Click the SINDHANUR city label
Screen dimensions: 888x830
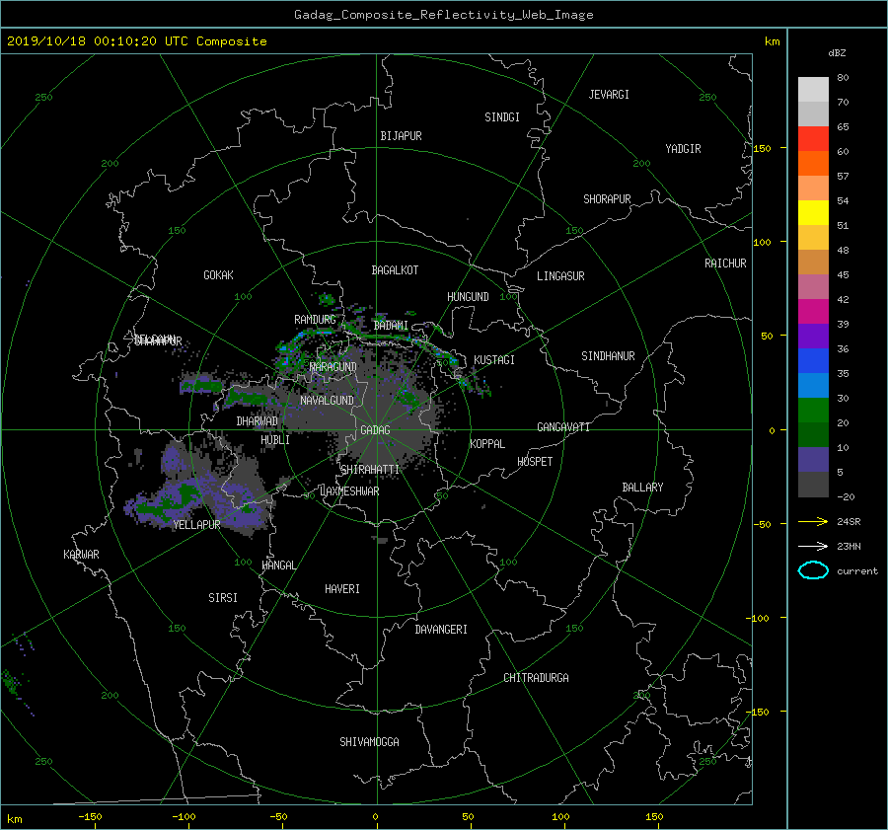[x=608, y=356]
